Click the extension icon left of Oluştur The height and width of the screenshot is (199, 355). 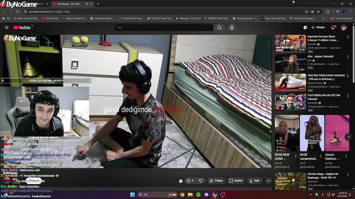(305, 27)
